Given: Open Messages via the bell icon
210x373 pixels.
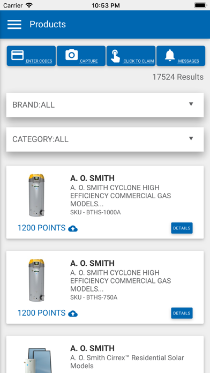Looking at the screenshot, I should (x=170, y=55).
